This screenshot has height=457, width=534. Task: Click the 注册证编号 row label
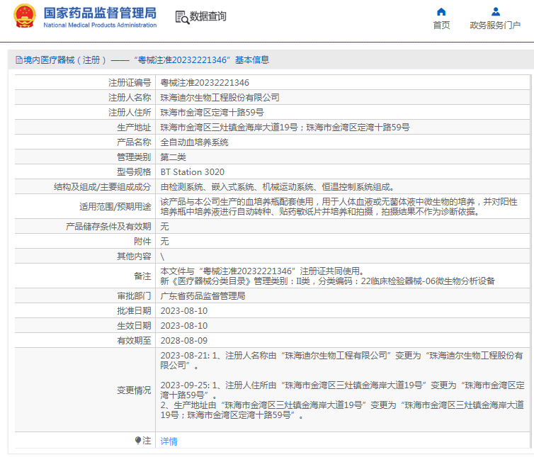pos(130,83)
